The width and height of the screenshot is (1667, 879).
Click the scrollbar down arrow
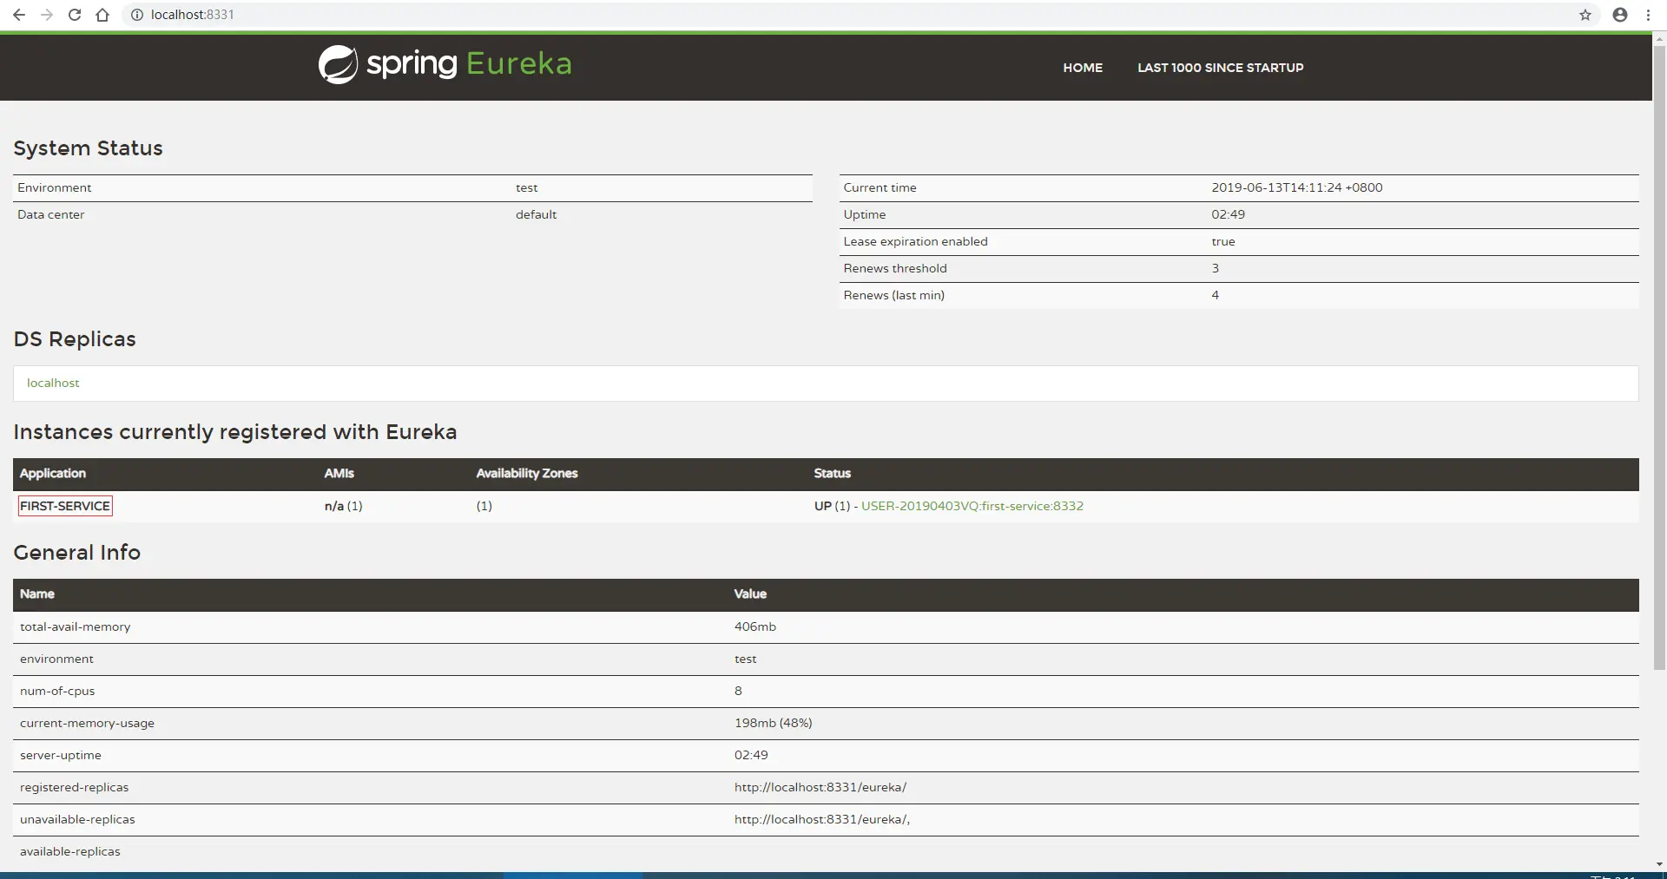tap(1659, 864)
